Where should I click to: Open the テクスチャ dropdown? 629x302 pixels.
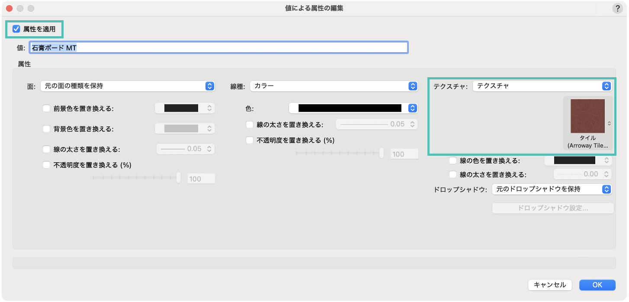[x=542, y=86]
